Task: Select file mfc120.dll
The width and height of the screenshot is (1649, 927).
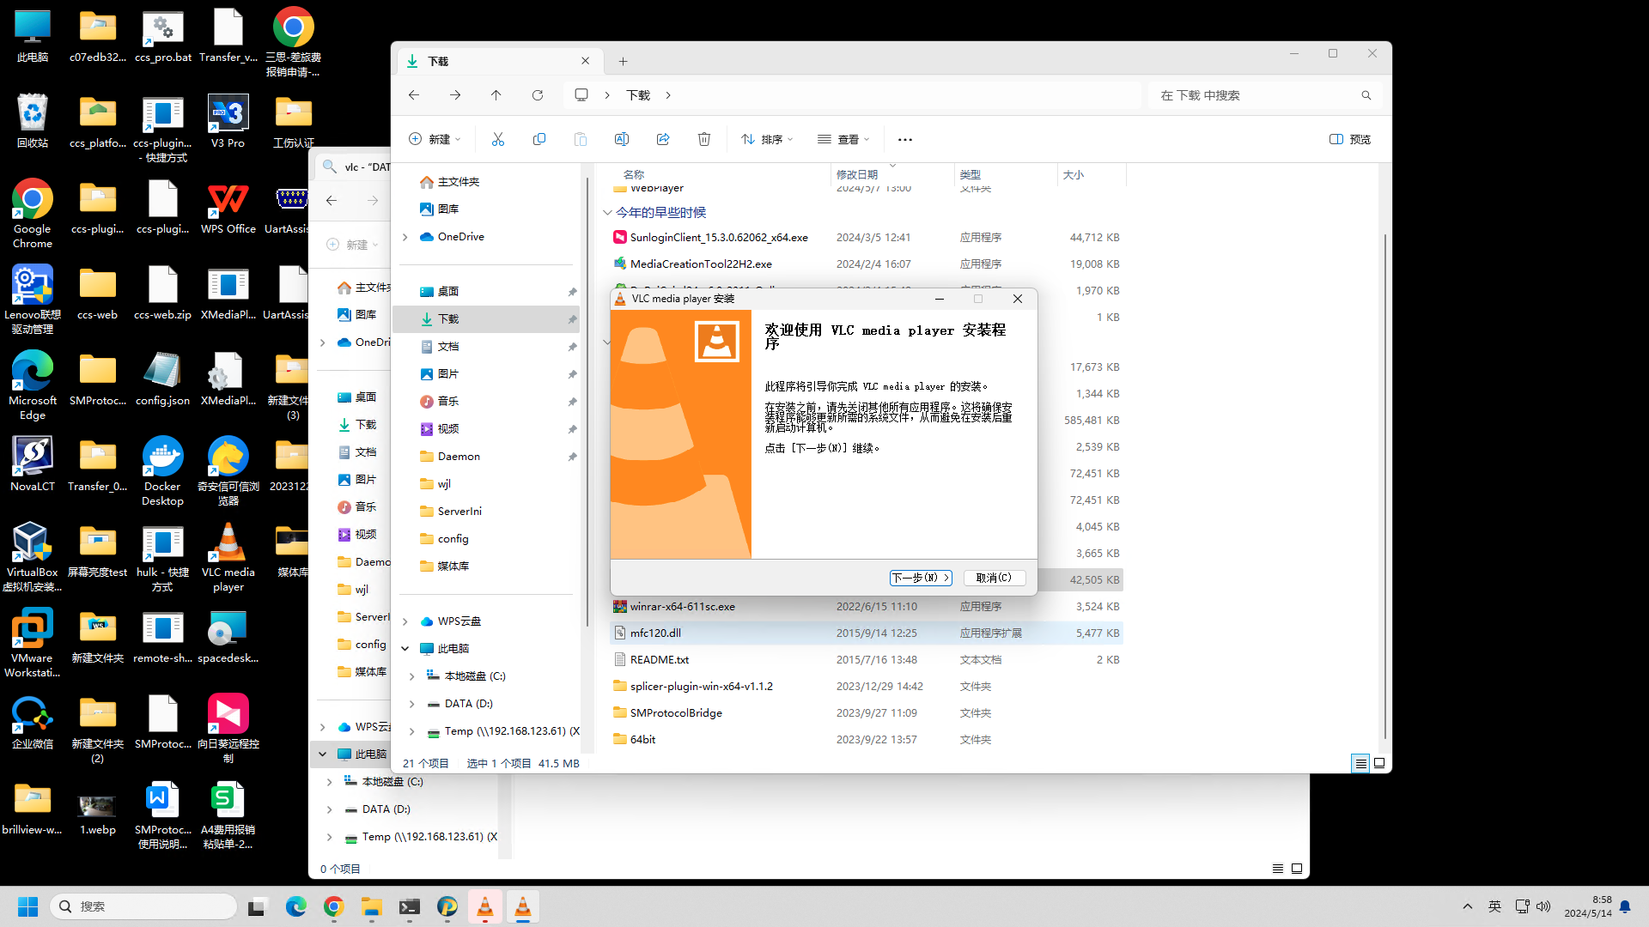Action: (867, 633)
